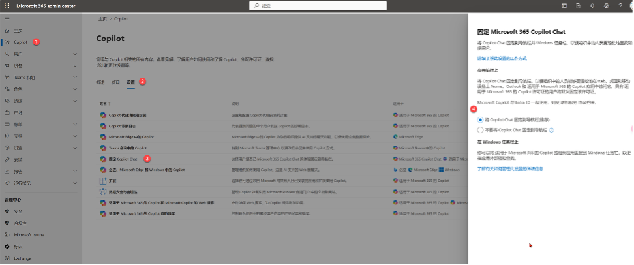Select radio to pin Copilot Chat (recommended)
634x265 pixels.
point(480,119)
